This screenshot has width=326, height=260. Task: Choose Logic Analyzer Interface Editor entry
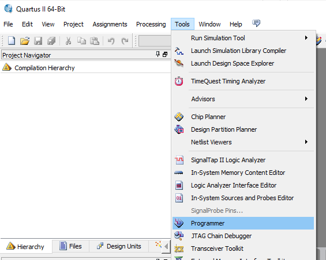[x=243, y=185]
